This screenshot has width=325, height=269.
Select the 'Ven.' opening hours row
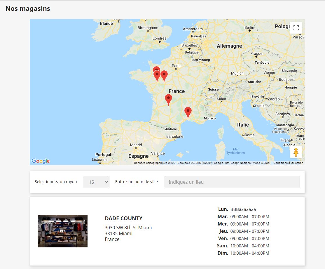[x=244, y=239]
